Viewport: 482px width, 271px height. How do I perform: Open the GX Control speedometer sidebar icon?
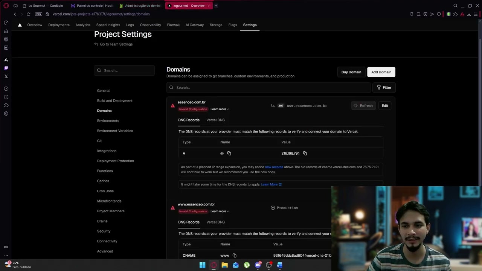[x=6, y=23]
